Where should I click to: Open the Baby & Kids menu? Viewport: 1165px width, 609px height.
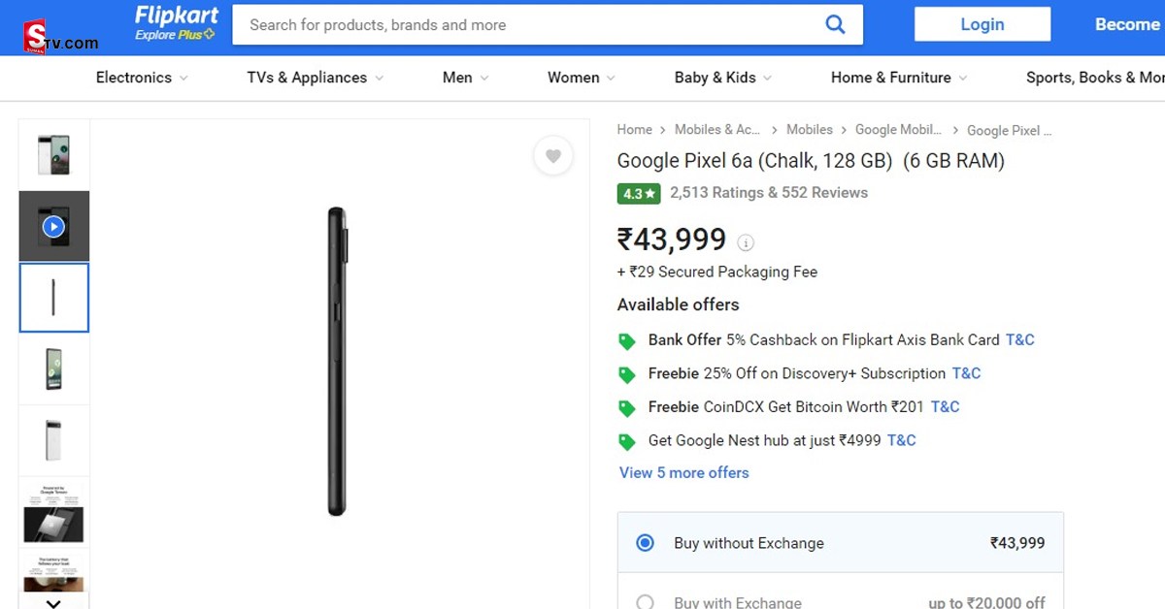tap(723, 78)
